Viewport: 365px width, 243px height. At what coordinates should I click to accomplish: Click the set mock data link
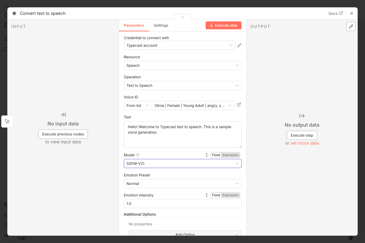pyautogui.click(x=304, y=143)
